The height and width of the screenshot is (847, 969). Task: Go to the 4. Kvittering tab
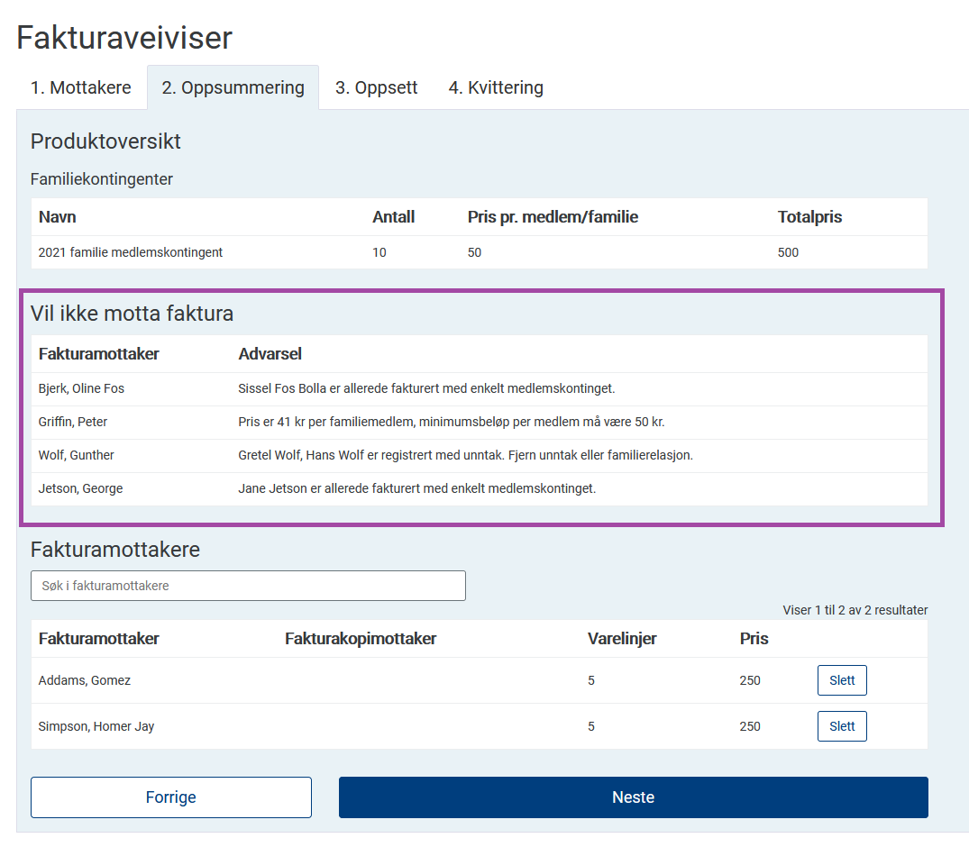point(497,87)
